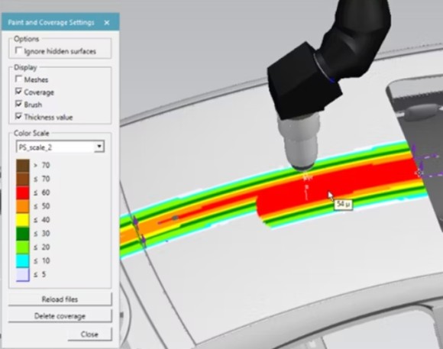The width and height of the screenshot is (443, 349).
Task: Click the 54 µ thickness tooltip
Action: (343, 204)
